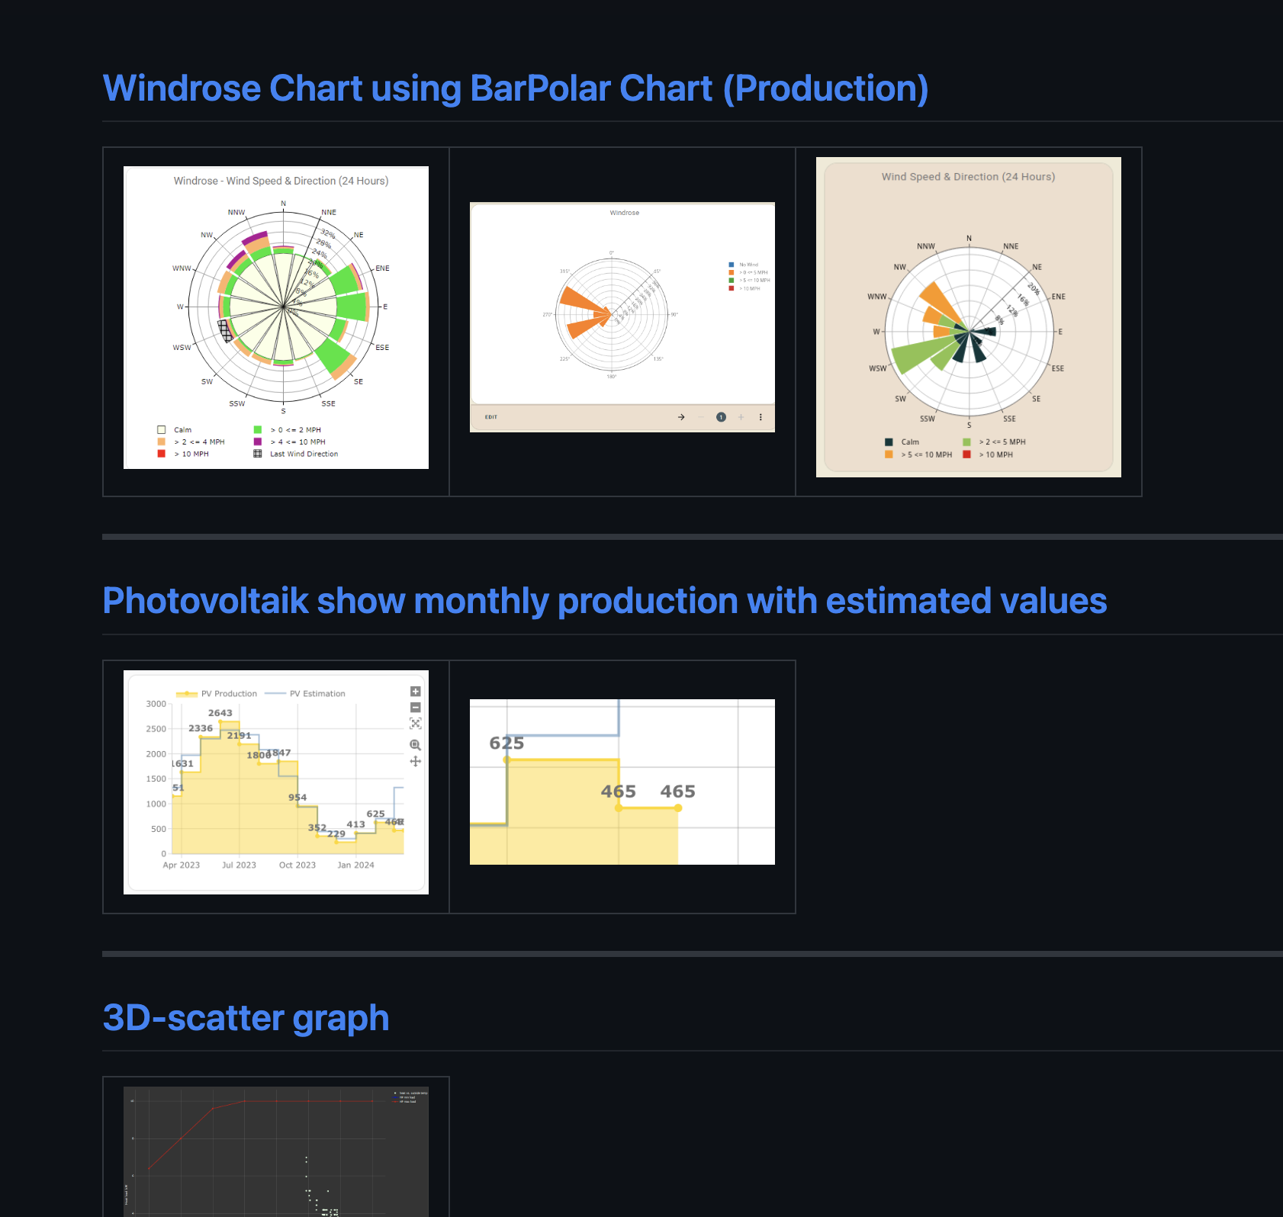1283x1217 pixels.
Task: Open the kebab menu on the windrose panel
Action: (761, 417)
